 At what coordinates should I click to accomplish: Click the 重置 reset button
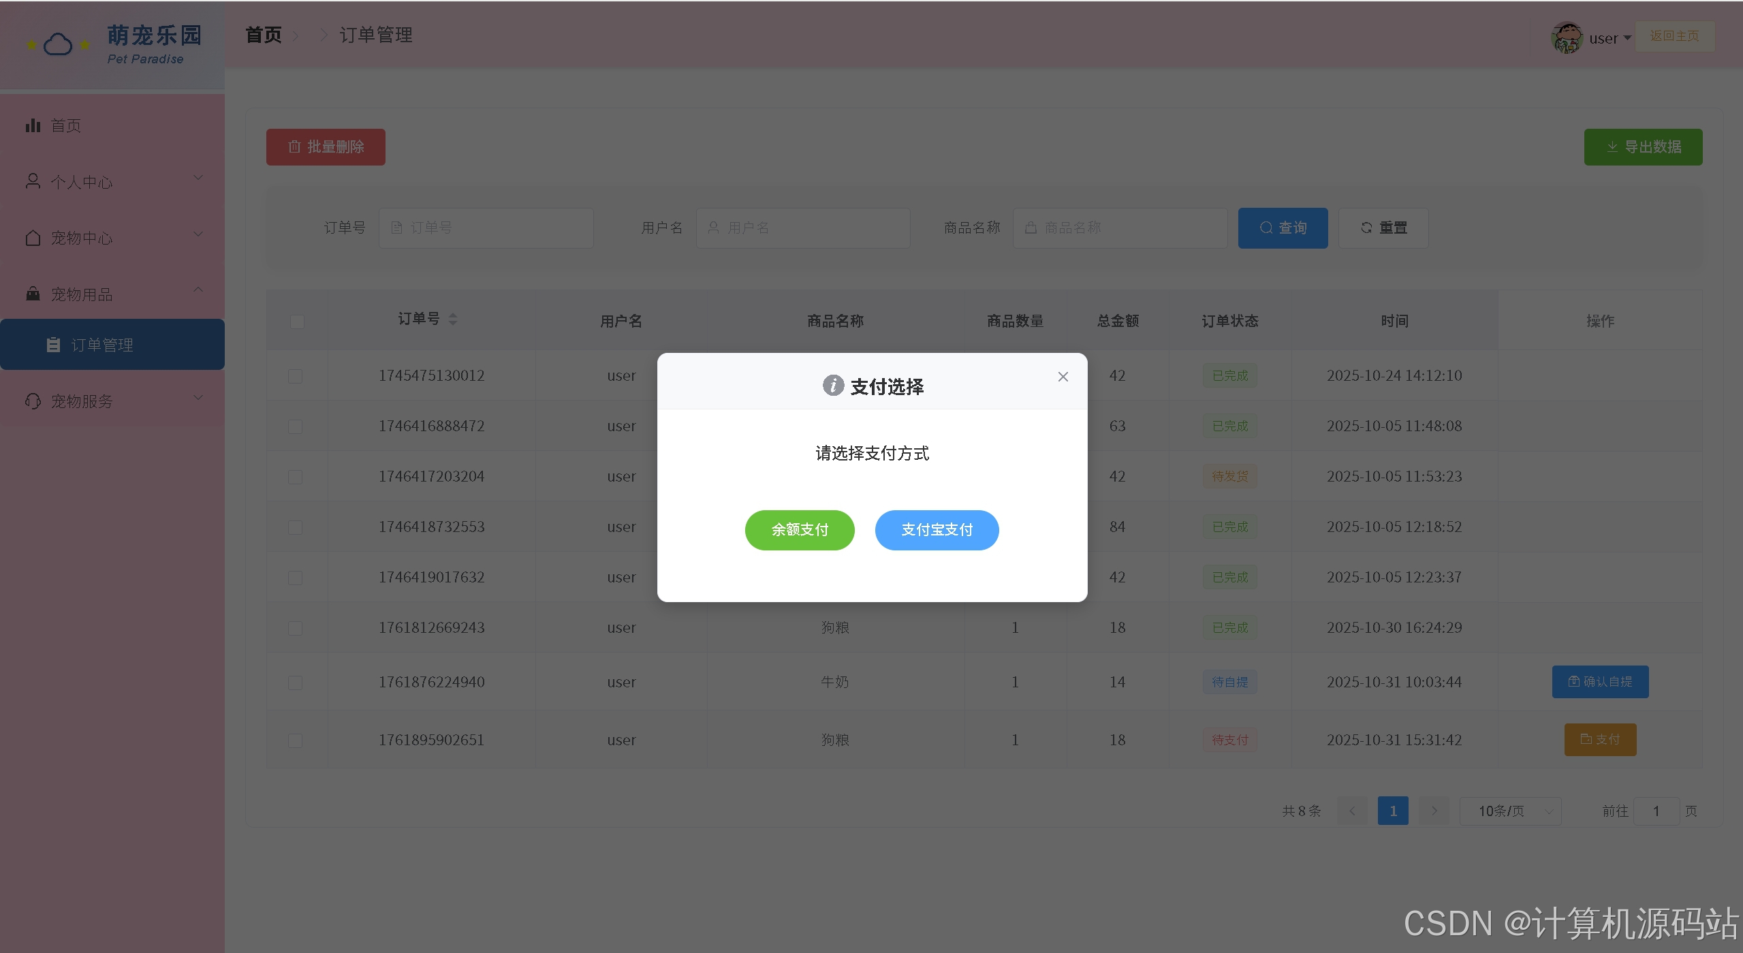pyautogui.click(x=1383, y=228)
